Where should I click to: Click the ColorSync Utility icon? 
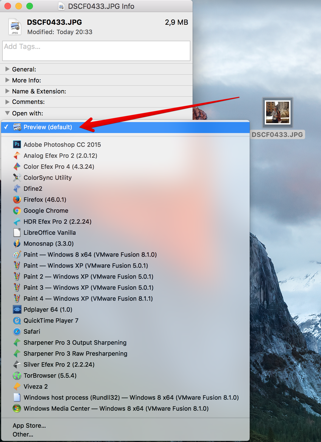tap(17, 177)
